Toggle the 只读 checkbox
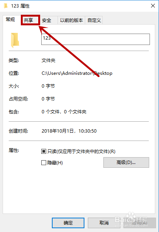Screen dimensions: 159x232 pyautogui.click(x=44, y=152)
